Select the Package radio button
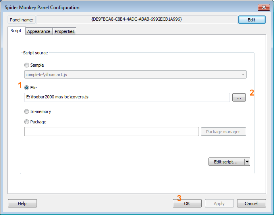 coord(27,122)
